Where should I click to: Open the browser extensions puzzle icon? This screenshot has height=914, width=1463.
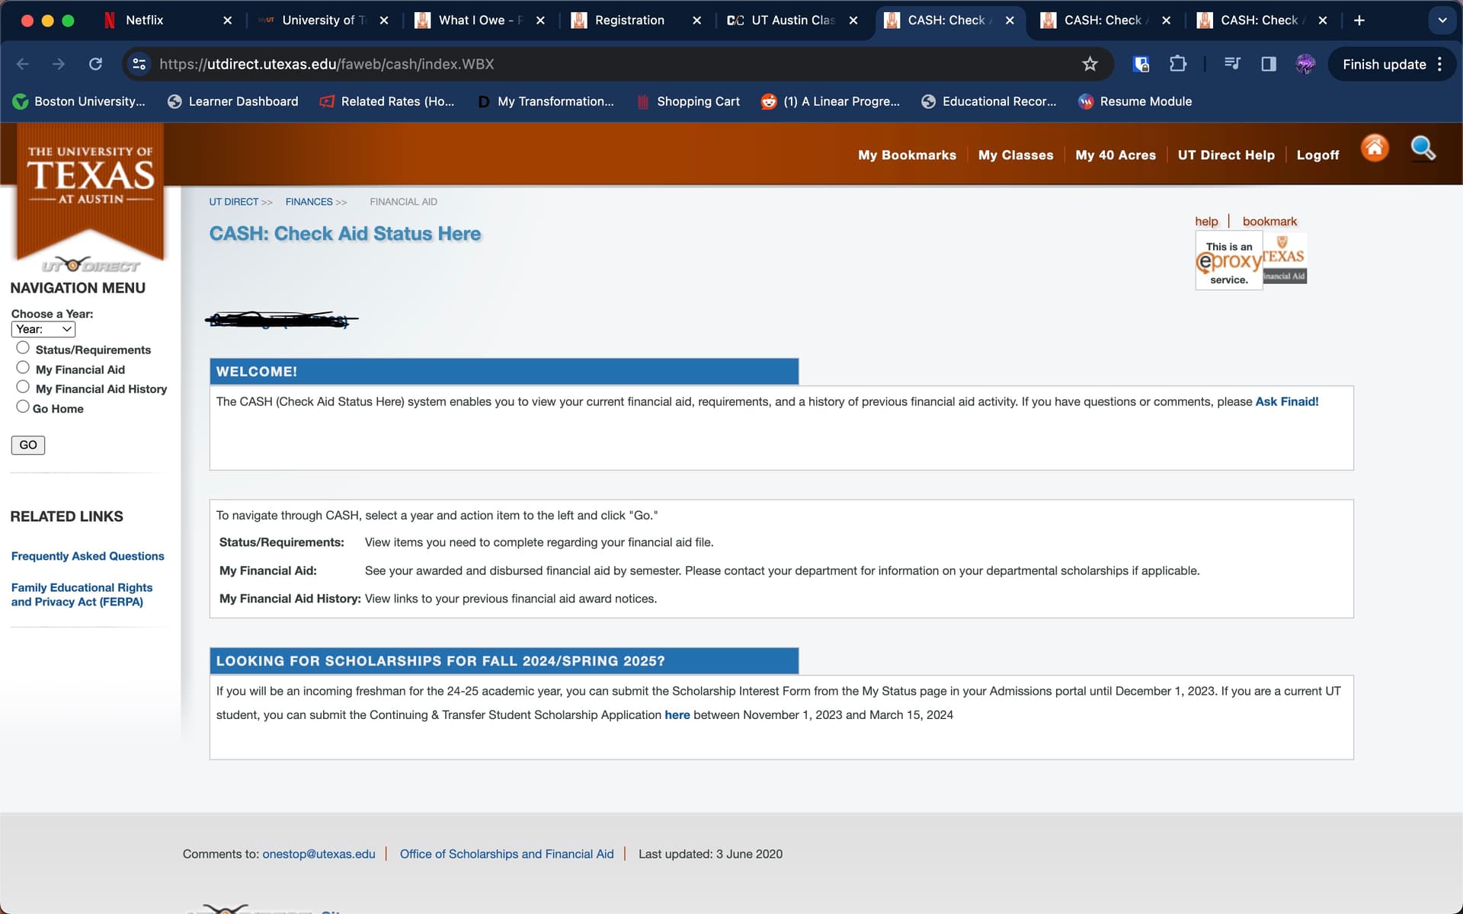pos(1177,64)
